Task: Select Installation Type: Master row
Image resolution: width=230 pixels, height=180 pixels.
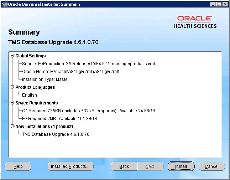Action: coord(46,79)
